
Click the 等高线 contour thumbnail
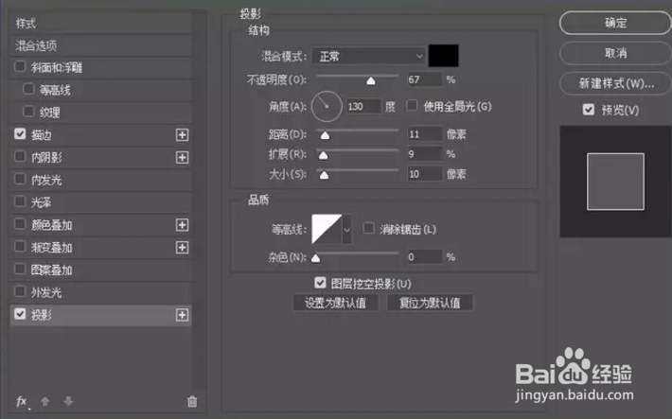(327, 229)
